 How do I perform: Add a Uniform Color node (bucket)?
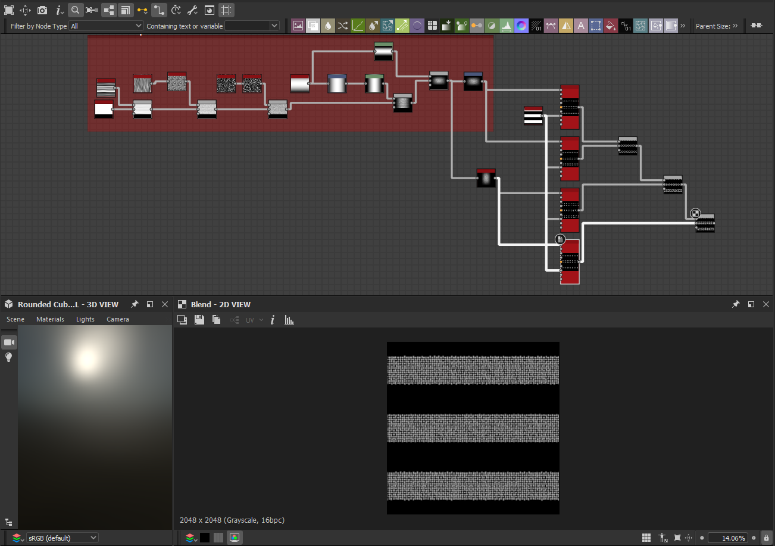click(x=611, y=26)
